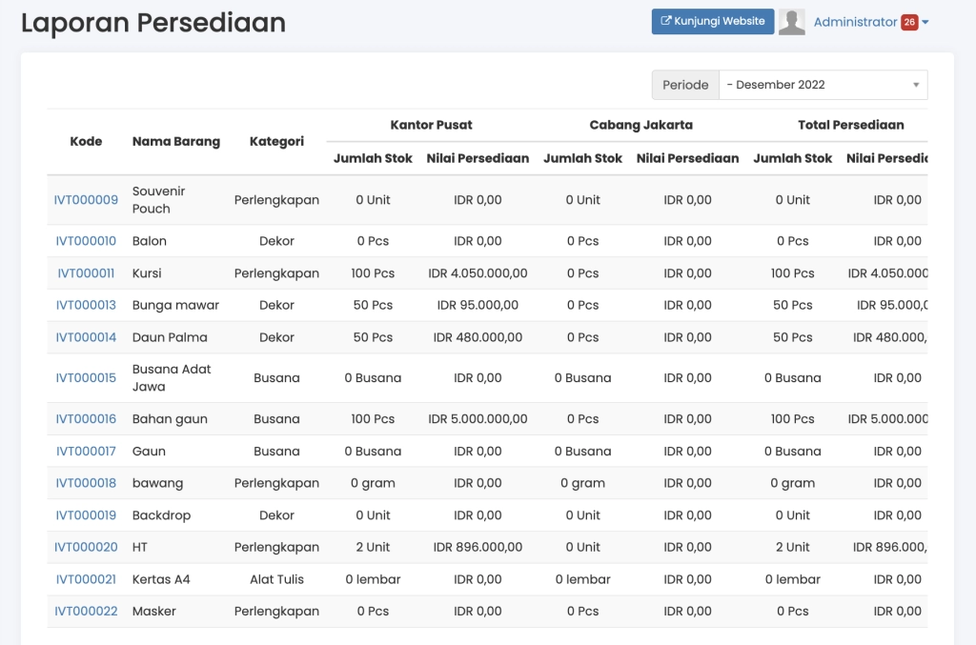This screenshot has height=645, width=976.
Task: Click the IVT000015 code link
Action: point(86,378)
